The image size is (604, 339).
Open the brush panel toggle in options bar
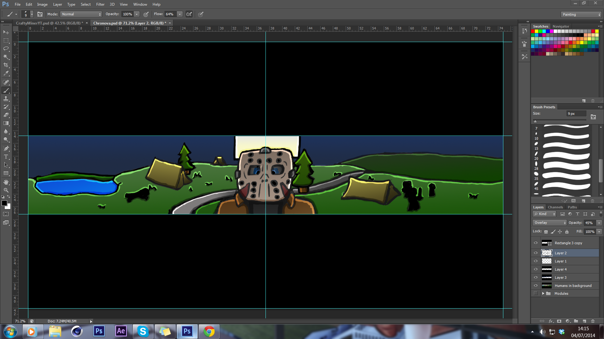pos(40,14)
